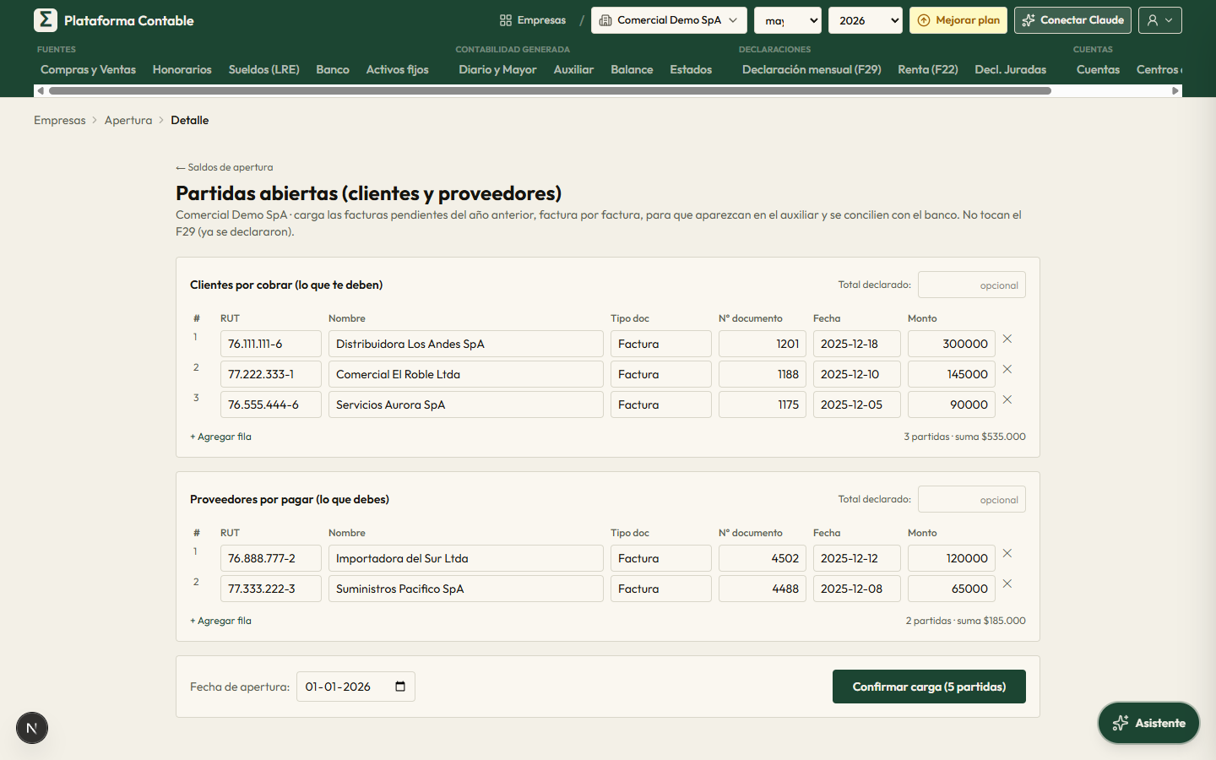Open the 2026 year dropdown
Image resolution: width=1216 pixels, height=760 pixels.
(866, 20)
